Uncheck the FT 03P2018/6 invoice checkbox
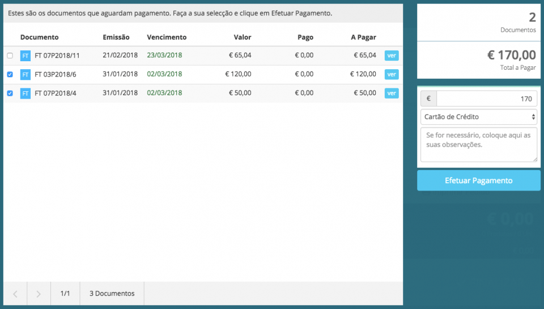The height and width of the screenshot is (309, 544). click(10, 74)
